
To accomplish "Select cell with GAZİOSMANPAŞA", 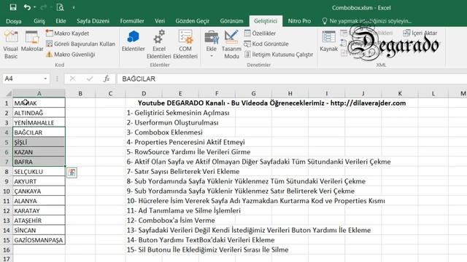I will coord(39,240).
